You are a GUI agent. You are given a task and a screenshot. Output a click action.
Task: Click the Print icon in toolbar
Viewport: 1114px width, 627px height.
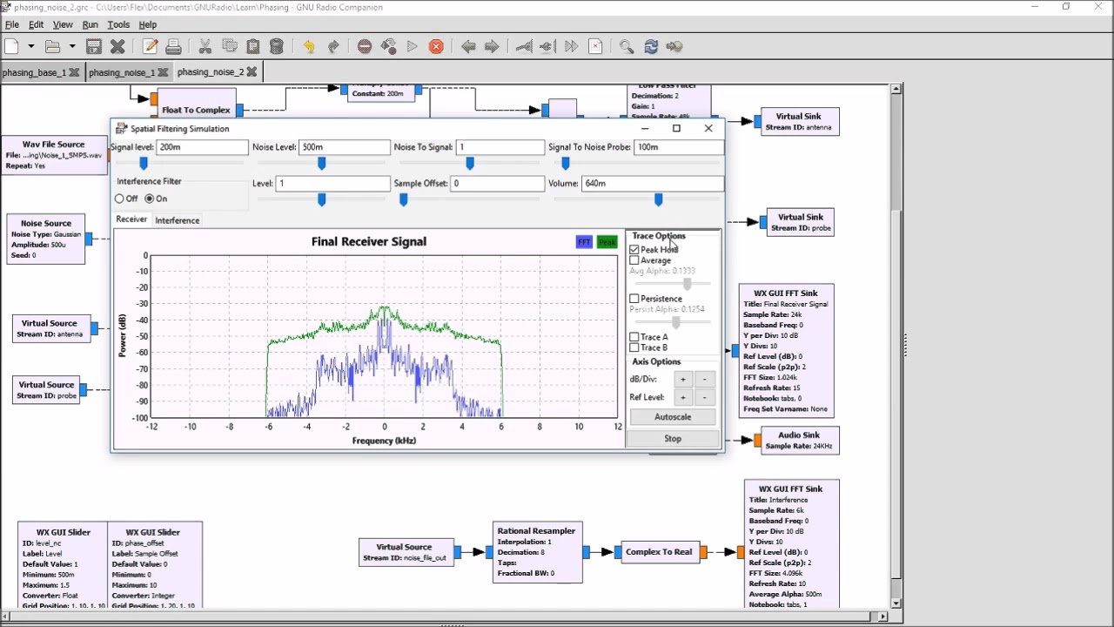point(173,46)
